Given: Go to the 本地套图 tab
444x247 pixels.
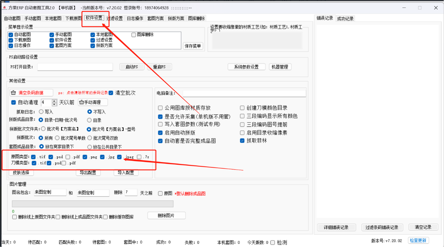Looking at the screenshot, I should [x=53, y=18].
